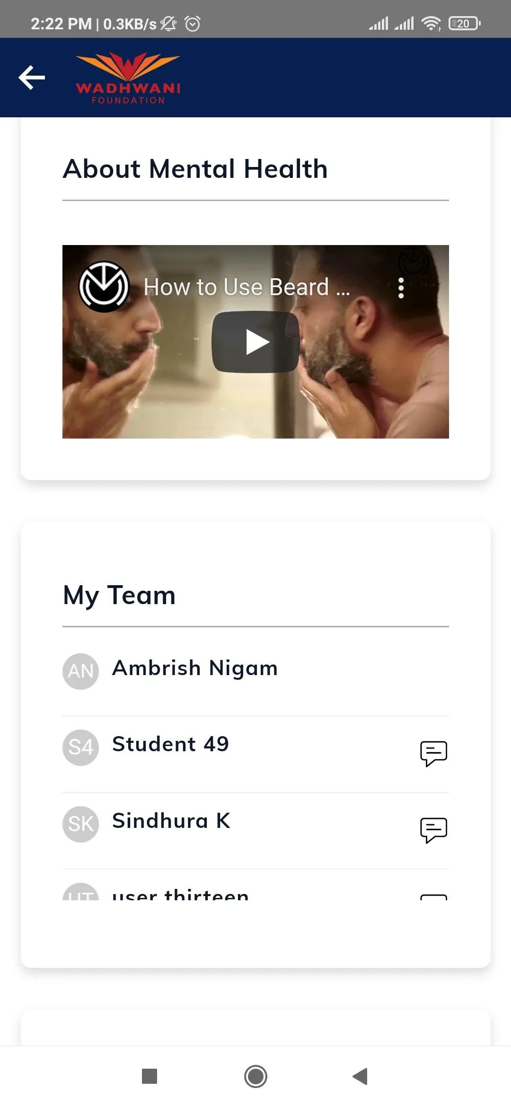The height and width of the screenshot is (1107, 511).
Task: Tap the video channel logo
Action: tap(104, 287)
